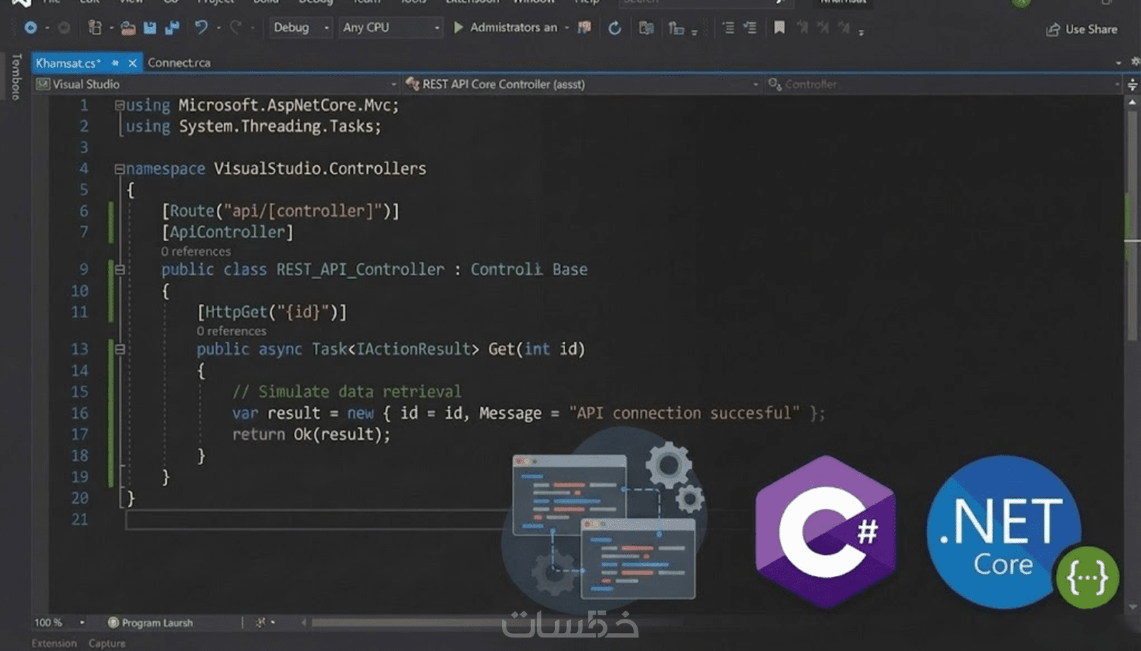The image size is (1141, 651).
Task: Open the Controller member dropdown
Action: click(x=944, y=84)
